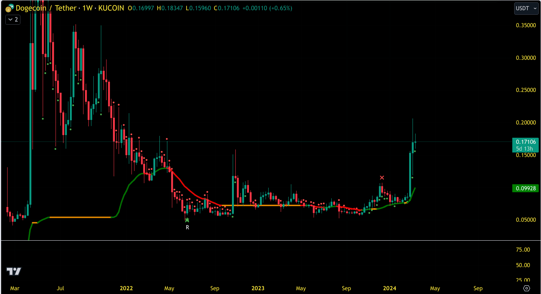Click the 2024 label on the time axis

[x=390, y=288]
